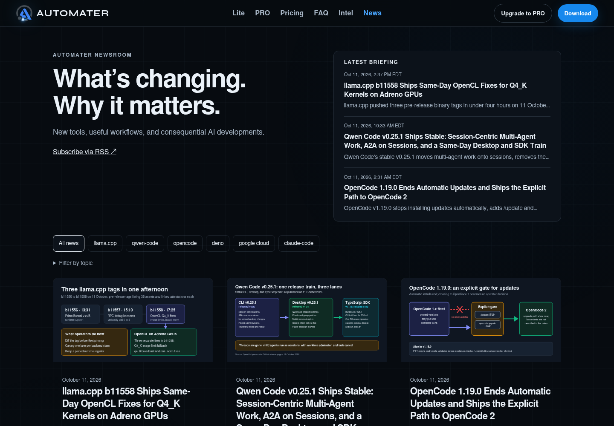The image size is (614, 426).
Task: Select the All news filter
Action: 69,243
